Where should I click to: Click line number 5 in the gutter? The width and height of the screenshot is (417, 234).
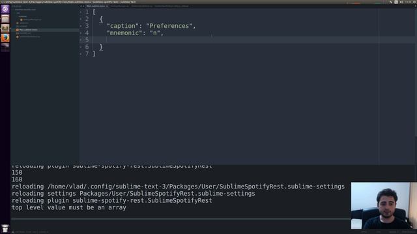click(87, 40)
